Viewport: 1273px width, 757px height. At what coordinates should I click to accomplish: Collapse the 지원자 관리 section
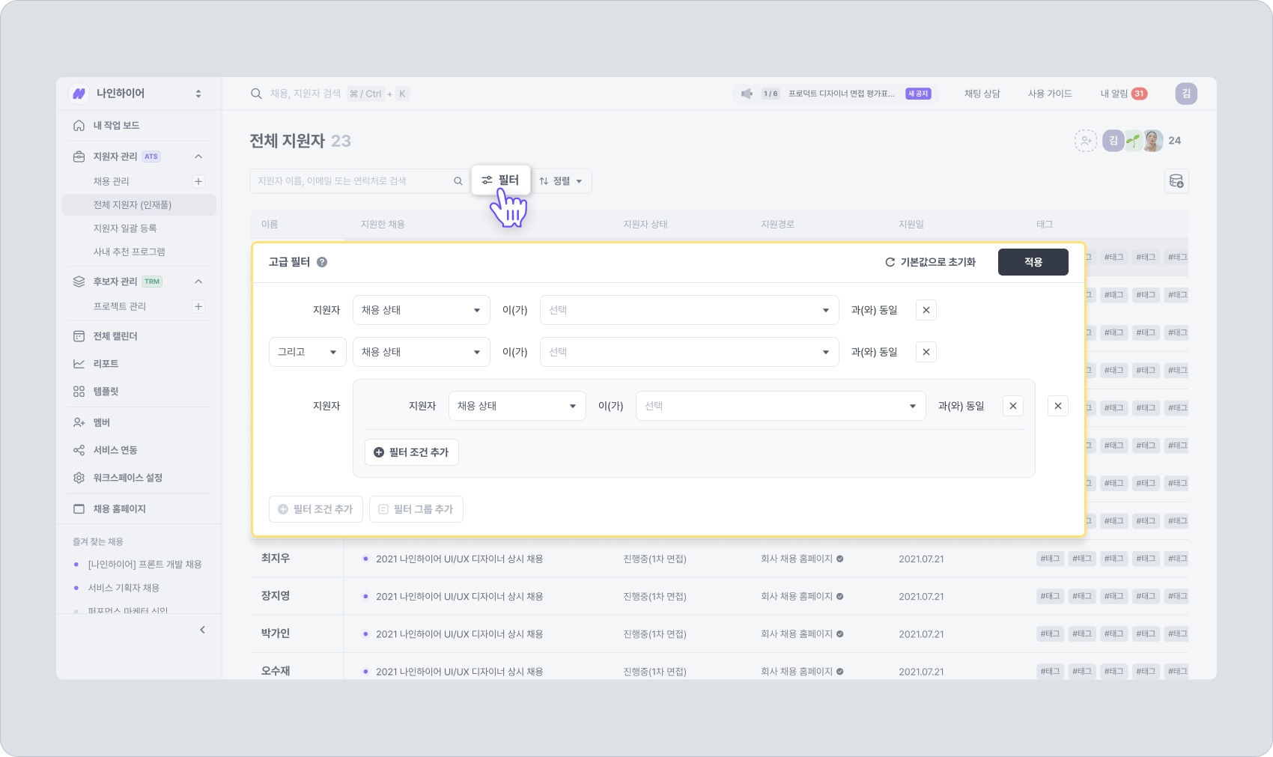tap(198, 156)
